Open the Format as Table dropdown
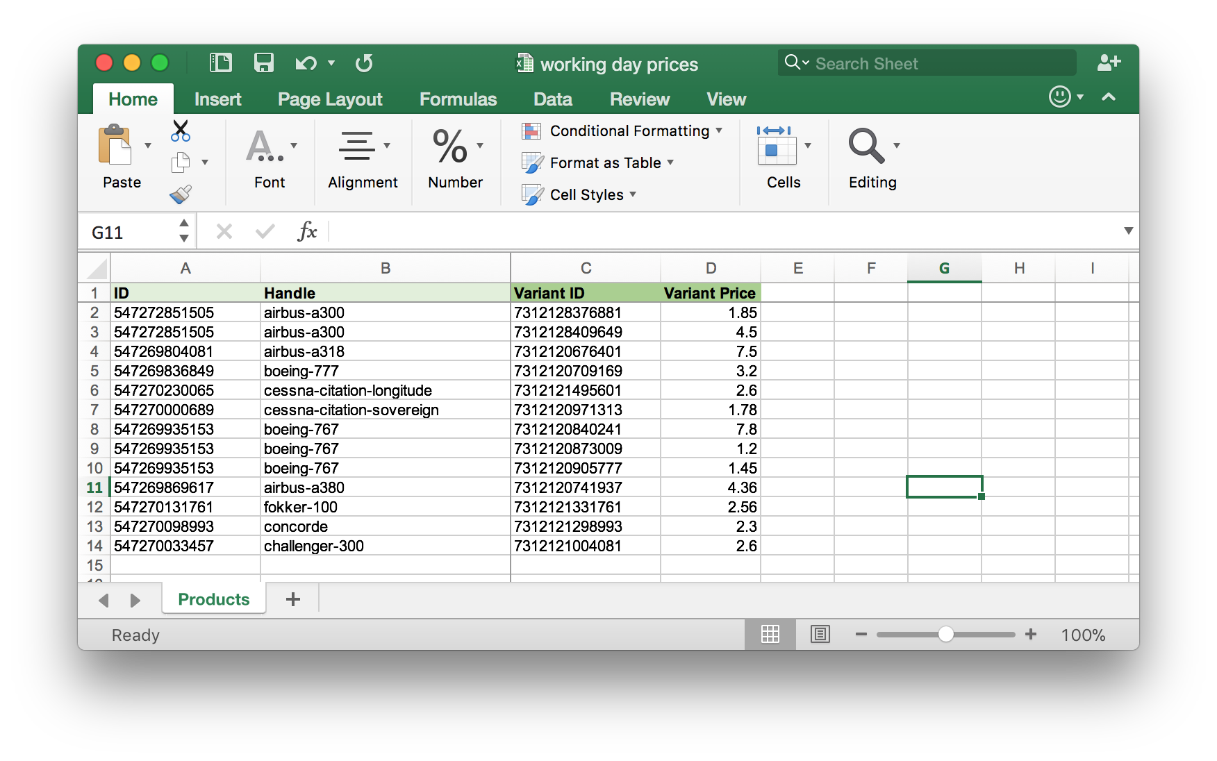Image resolution: width=1217 pixels, height=761 pixels. [x=598, y=163]
